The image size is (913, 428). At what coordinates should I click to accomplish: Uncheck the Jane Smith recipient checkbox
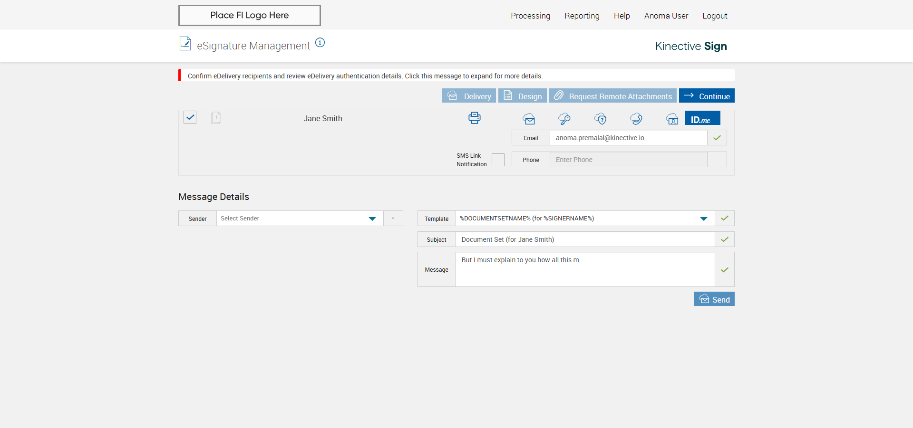click(190, 117)
